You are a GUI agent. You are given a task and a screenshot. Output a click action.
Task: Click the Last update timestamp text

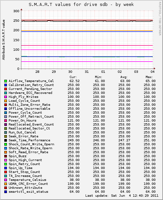coord(122,196)
